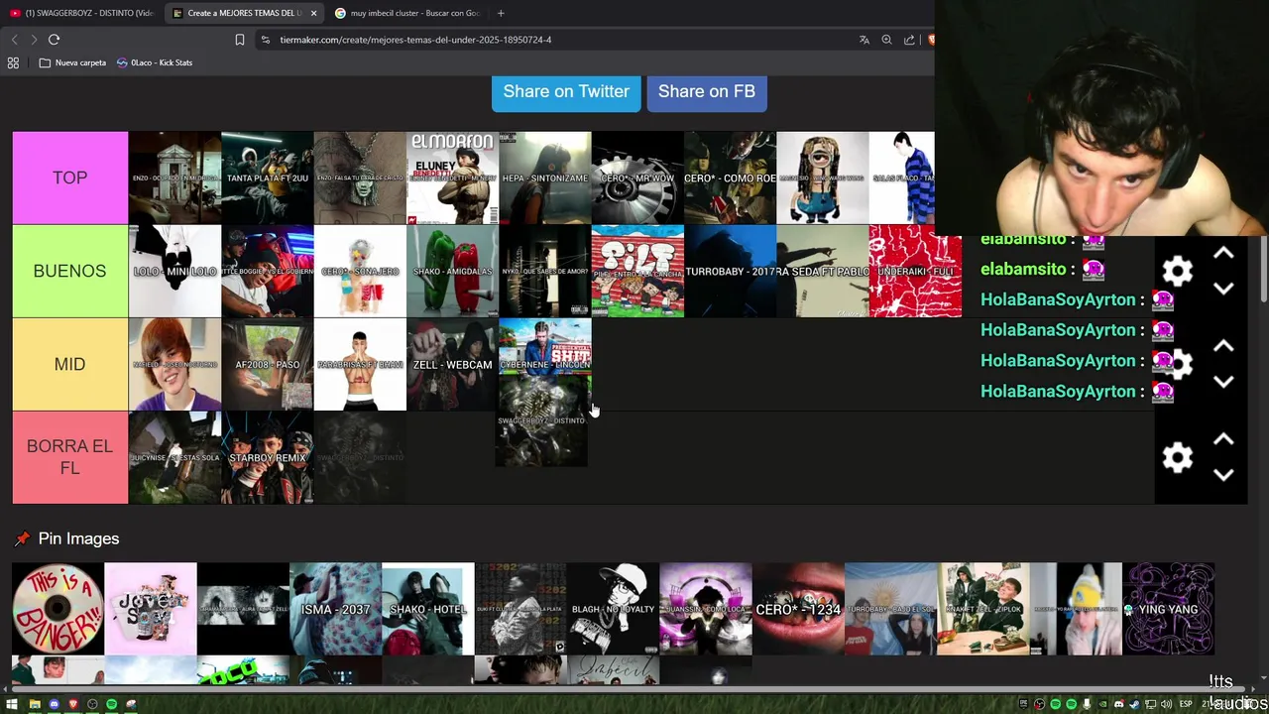Click the zoom magnifier icon in address bar
Image resolution: width=1269 pixels, height=714 pixels.
point(886,40)
